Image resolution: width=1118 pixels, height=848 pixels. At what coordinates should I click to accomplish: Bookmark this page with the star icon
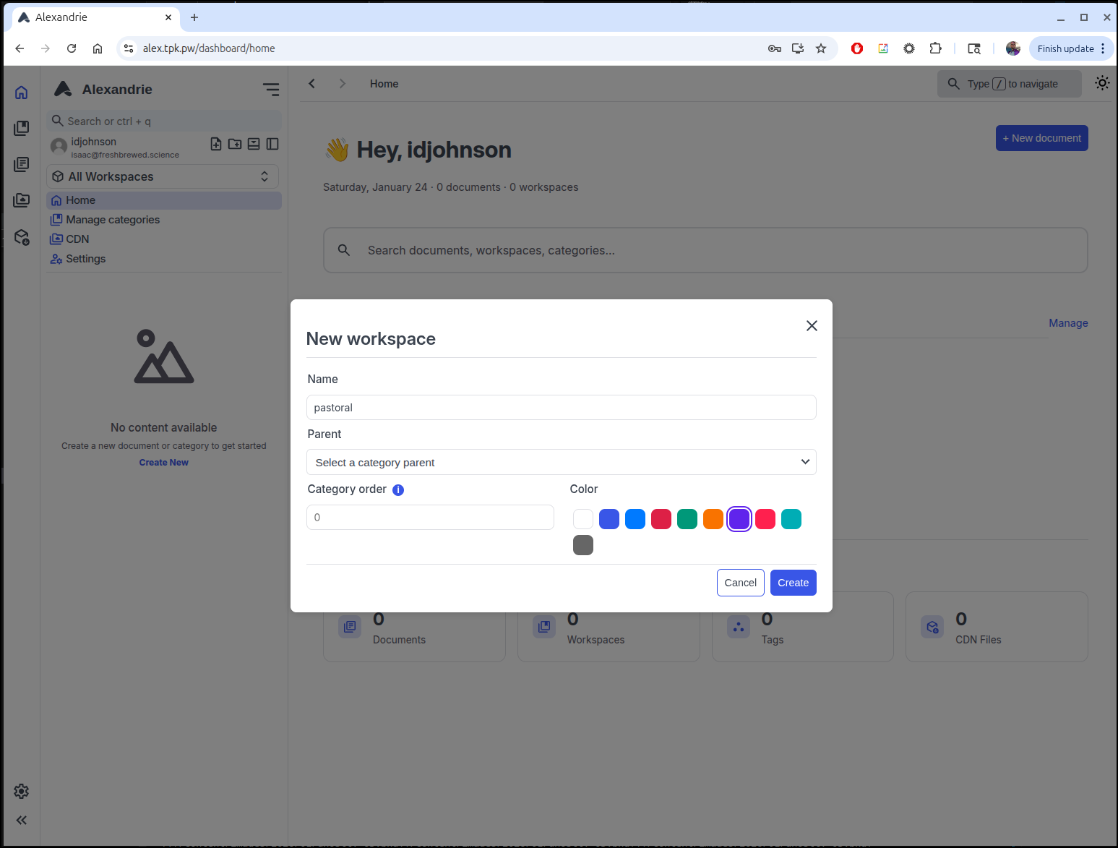(x=821, y=48)
